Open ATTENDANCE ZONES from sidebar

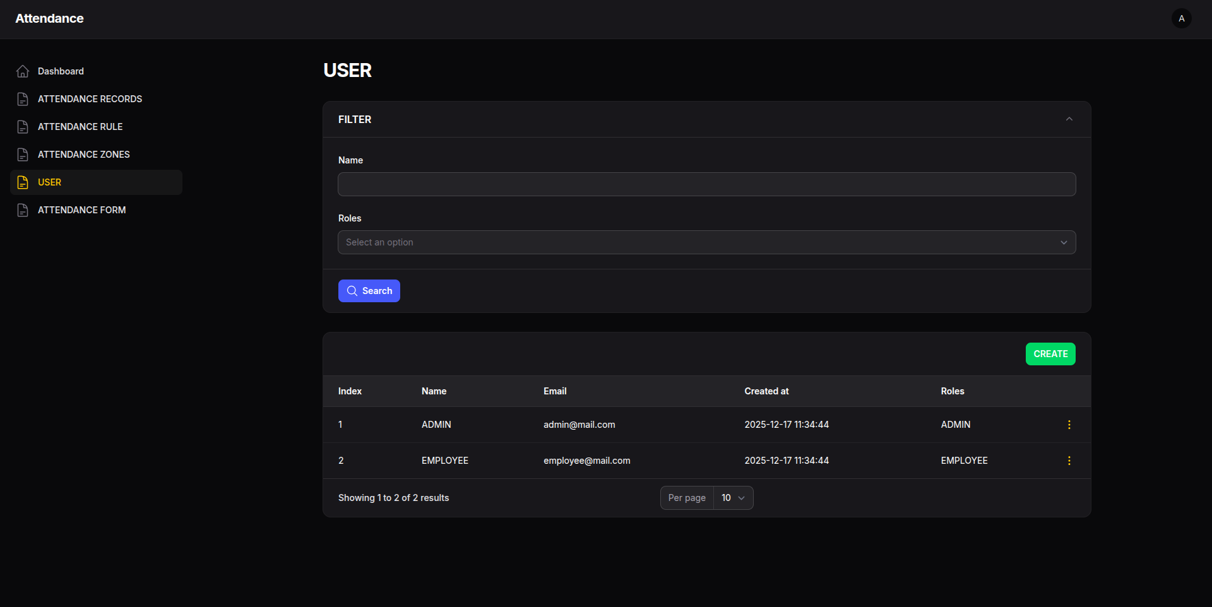tap(83, 155)
